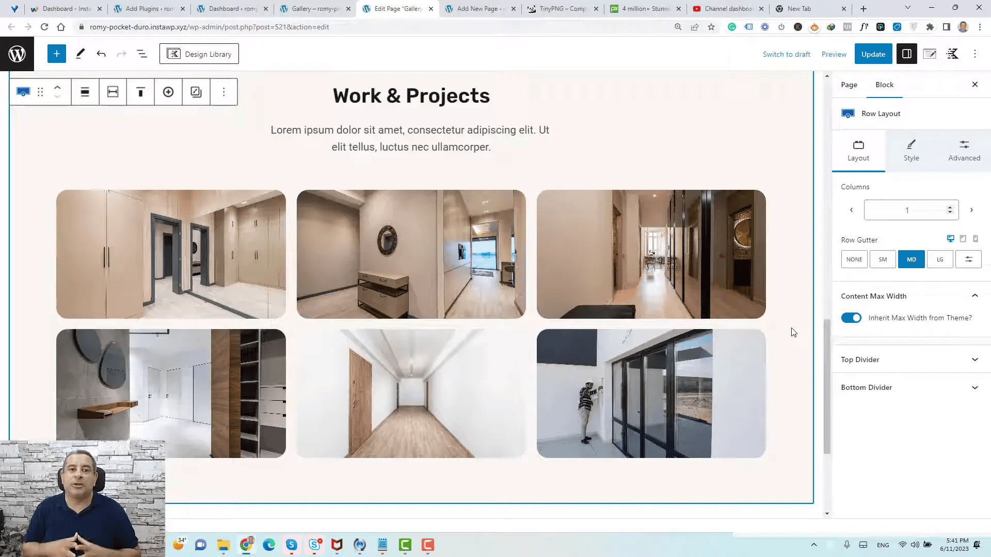
Task: Switch to draft
Action: 786,54
